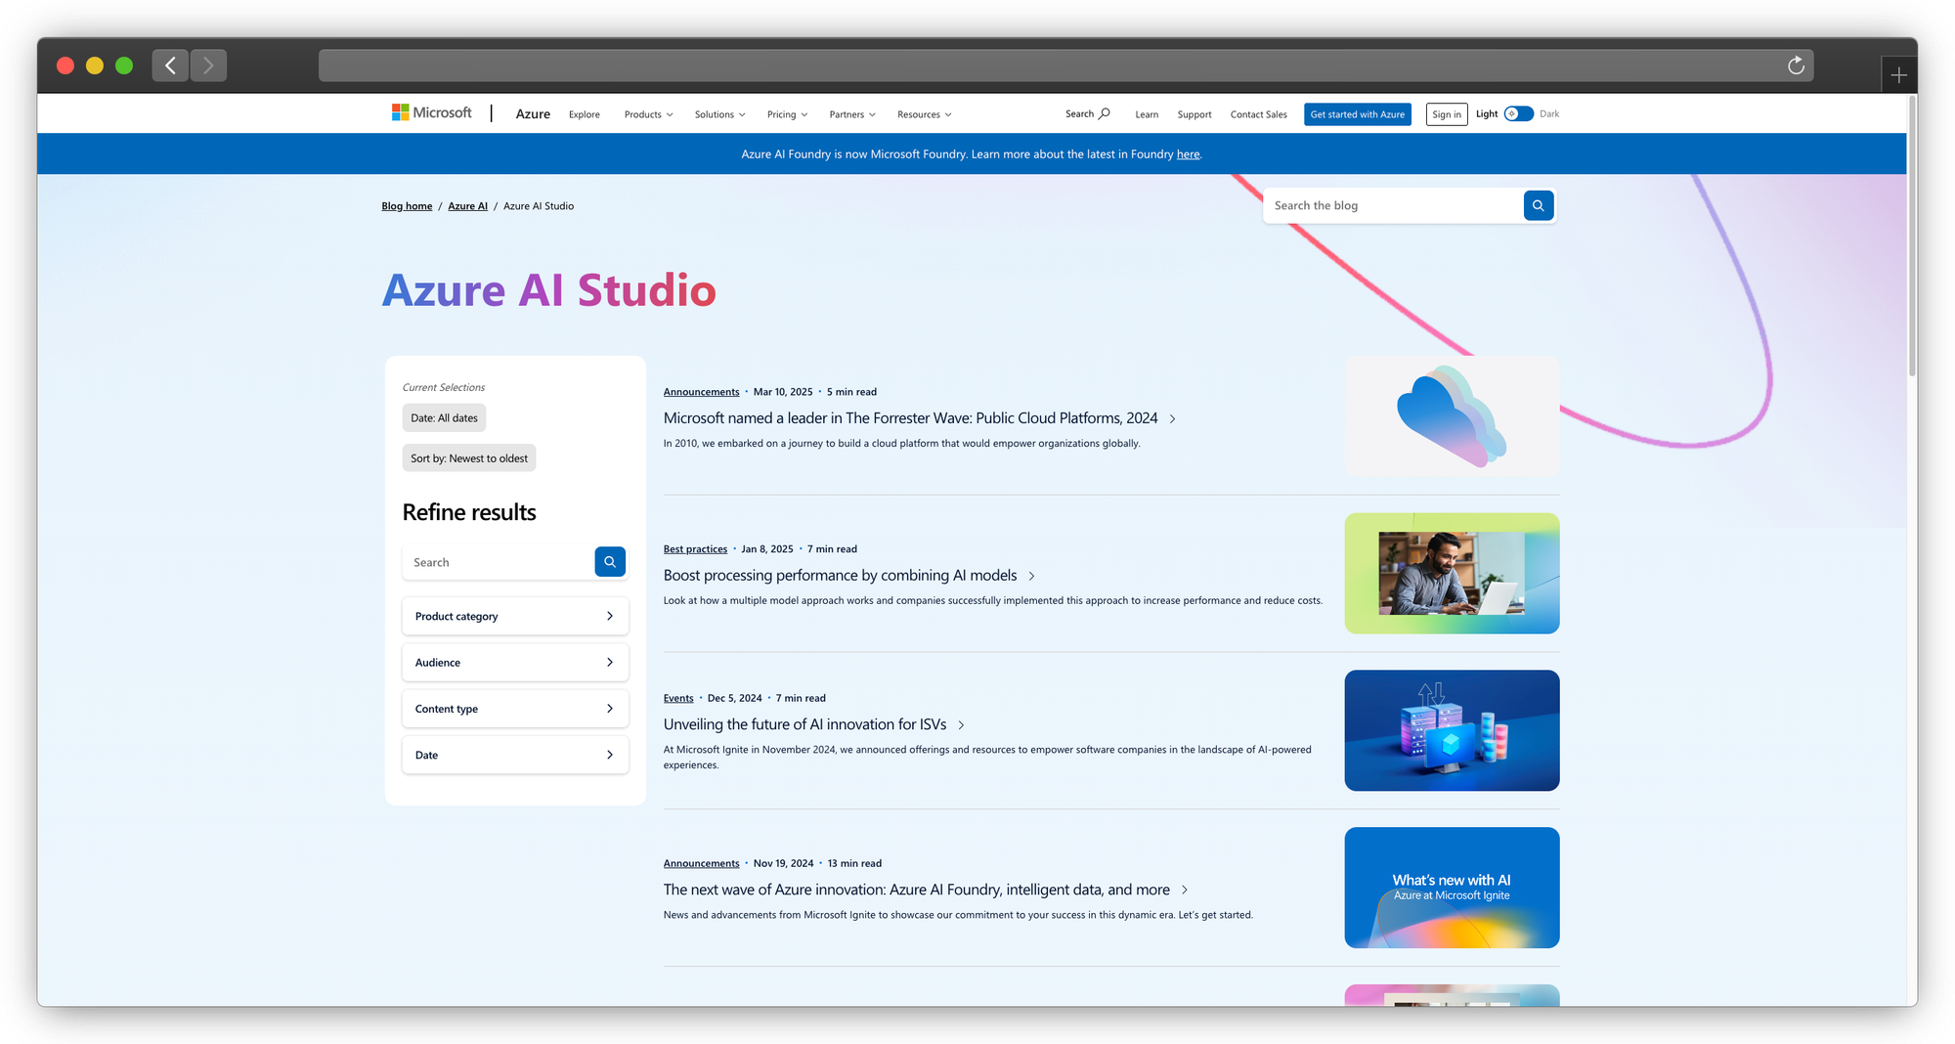Viewport: 1955px width, 1044px height.
Task: Open the Blog home breadcrumb link
Action: coord(407,206)
